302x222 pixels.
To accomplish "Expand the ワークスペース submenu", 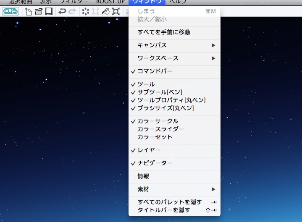I will pyautogui.click(x=174, y=58).
